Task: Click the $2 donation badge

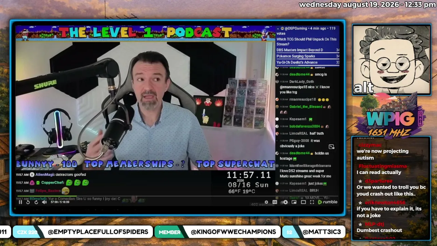Action: pos(290,232)
